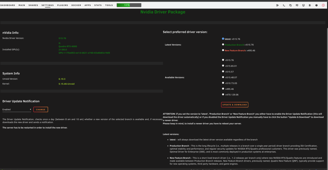328x170 pixels.
Task: Open the Apps menu
Action: (x=88, y=5)
